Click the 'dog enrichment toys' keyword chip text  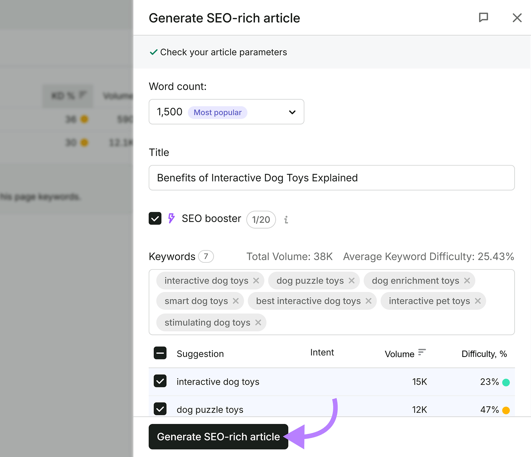416,281
